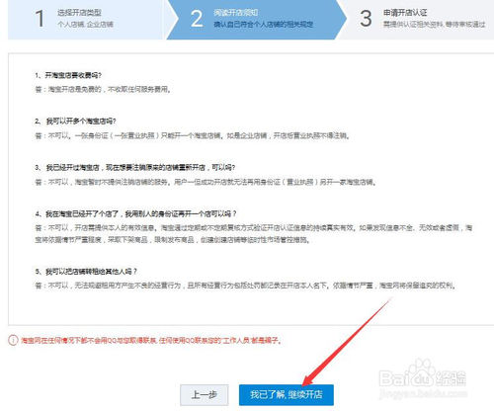Click question 3 about 注销原来的店铺
Viewport: 494px width, 411px height.
point(135,168)
